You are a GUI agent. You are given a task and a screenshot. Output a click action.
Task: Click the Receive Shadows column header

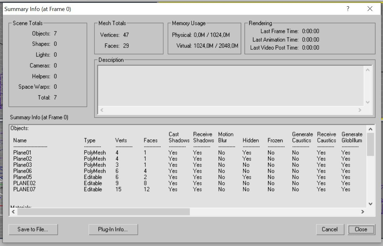coord(203,137)
